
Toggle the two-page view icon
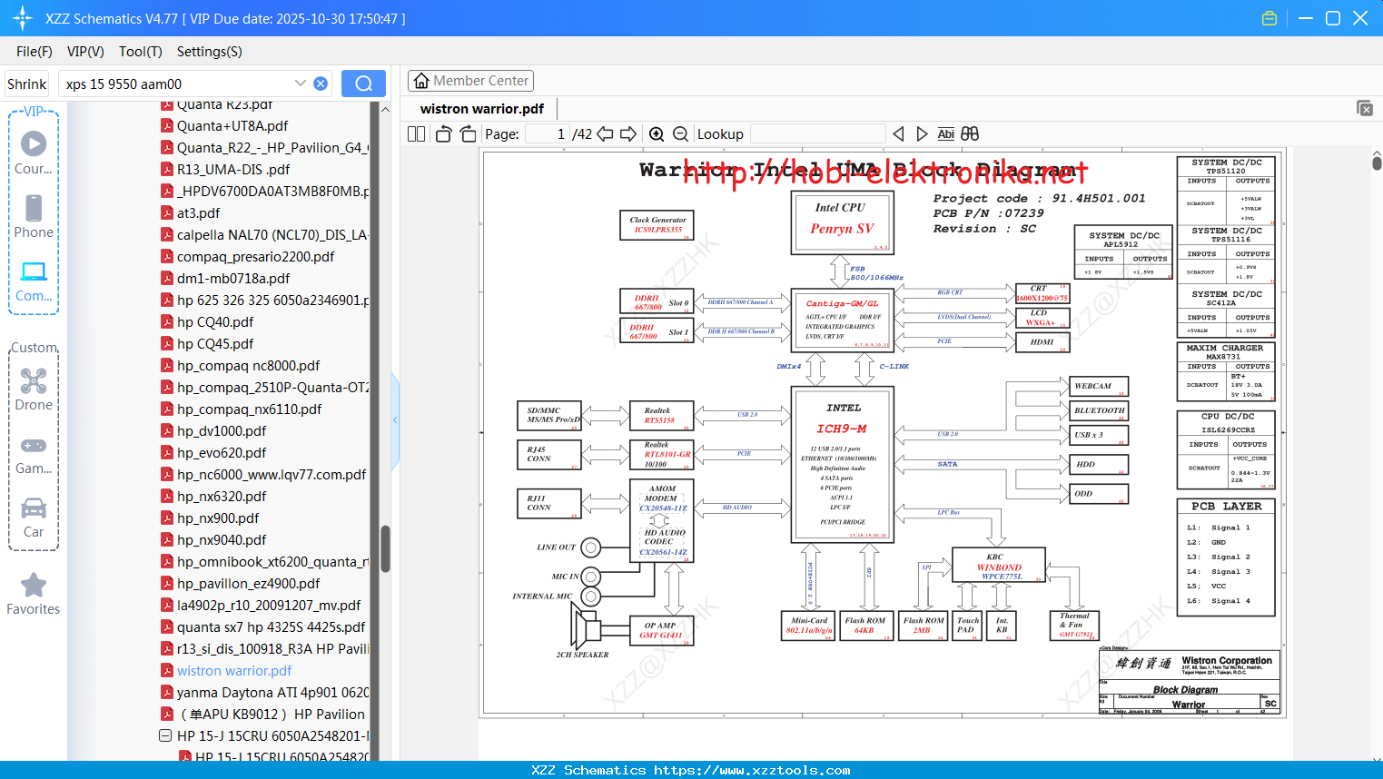tap(416, 134)
